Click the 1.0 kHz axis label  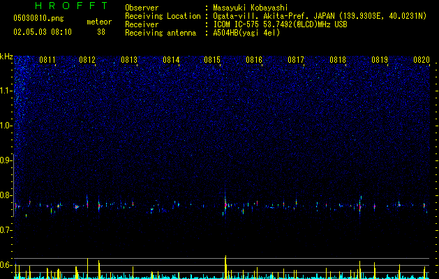6,126
